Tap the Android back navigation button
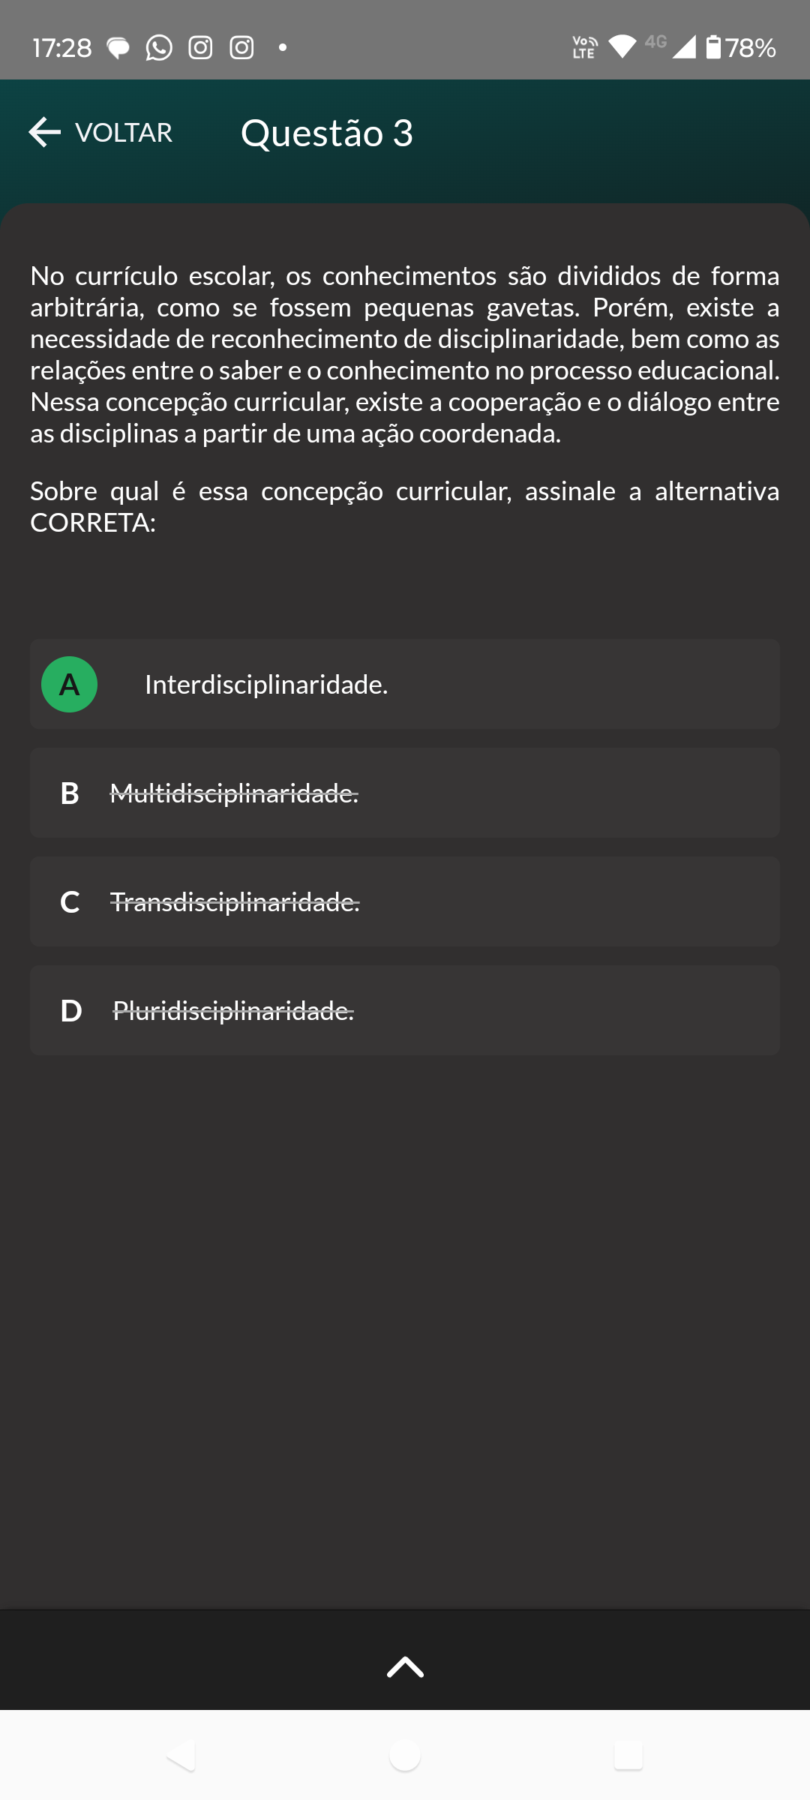Screen dimensions: 810x1800 pyautogui.click(x=181, y=1755)
